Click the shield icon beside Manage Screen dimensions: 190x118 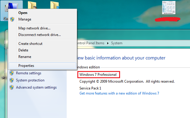(x=12, y=19)
